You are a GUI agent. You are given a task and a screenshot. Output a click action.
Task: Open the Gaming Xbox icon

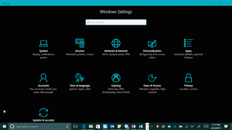coord(116,78)
